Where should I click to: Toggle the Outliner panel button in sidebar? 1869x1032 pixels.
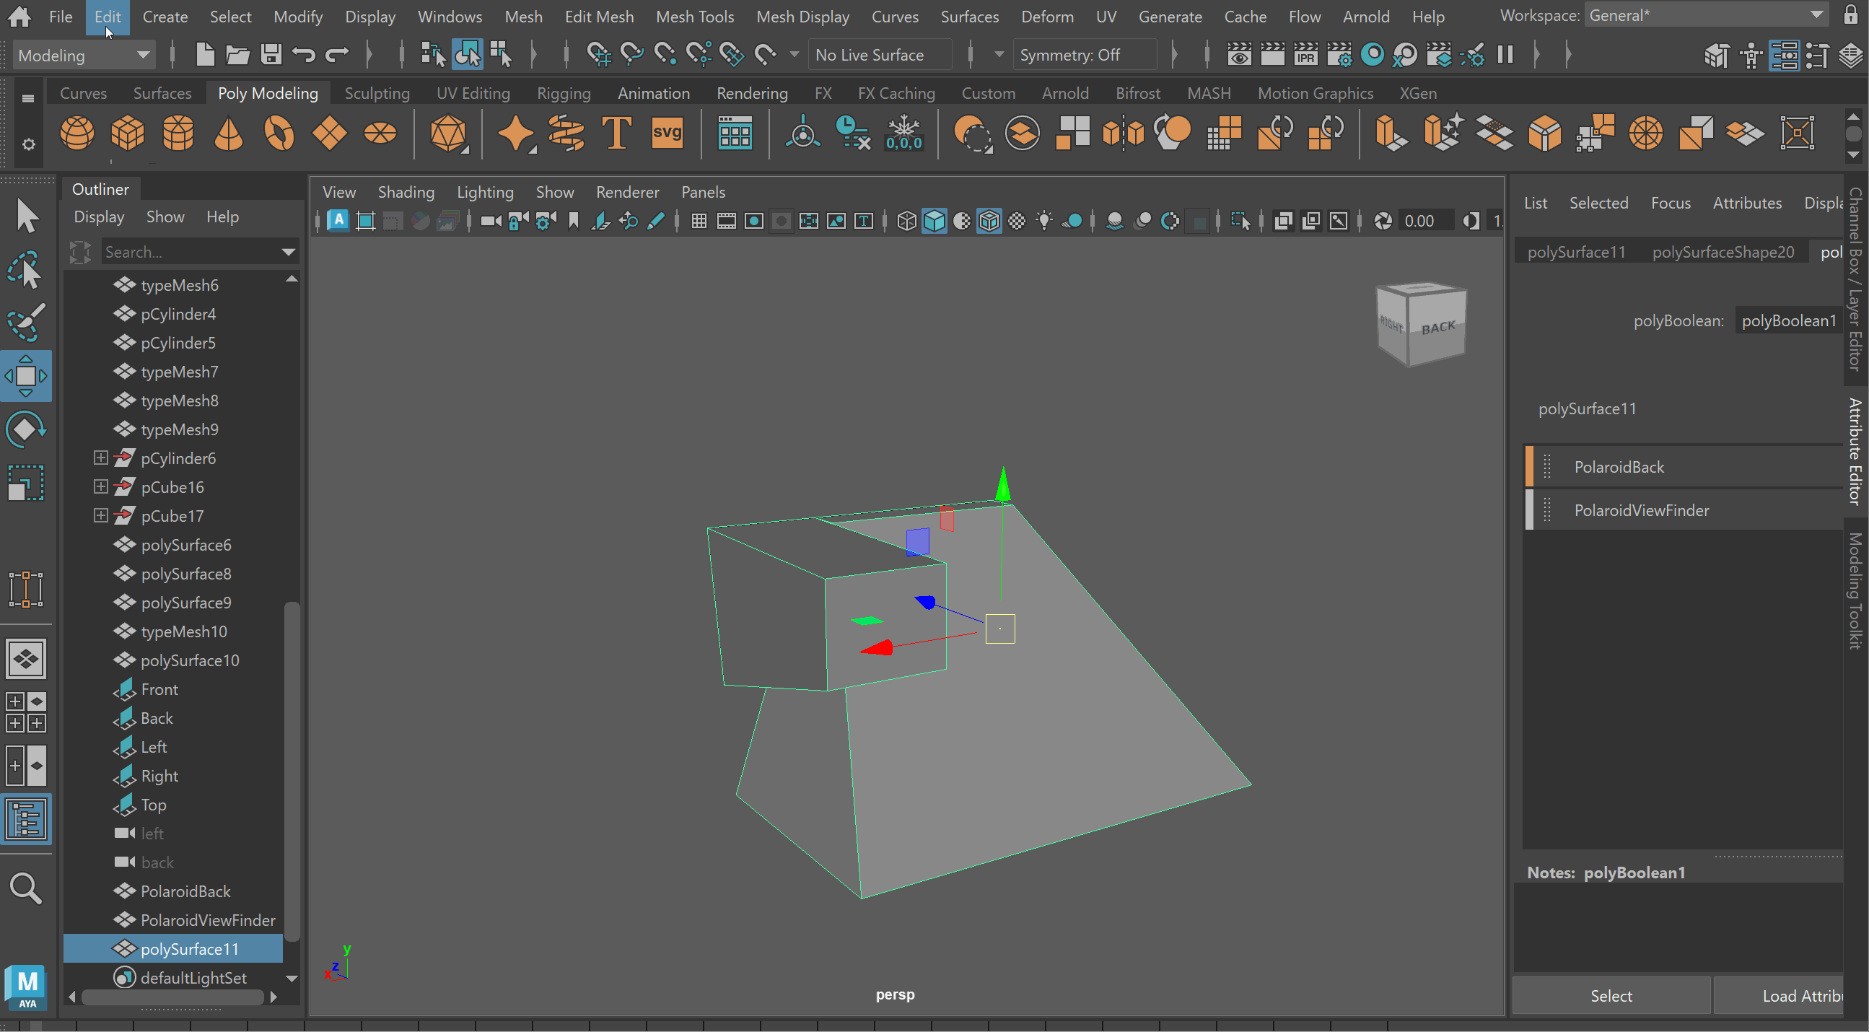point(25,819)
